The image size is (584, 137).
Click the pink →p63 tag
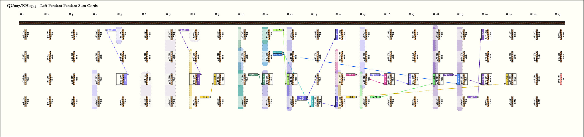(350, 75)
